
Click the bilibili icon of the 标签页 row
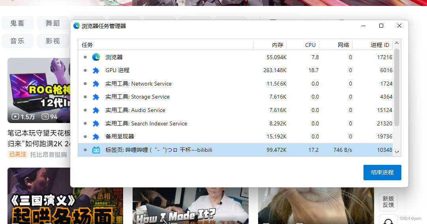tap(96, 150)
